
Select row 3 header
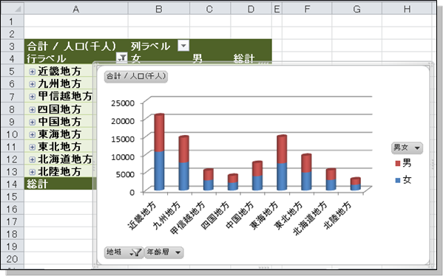click(13, 46)
